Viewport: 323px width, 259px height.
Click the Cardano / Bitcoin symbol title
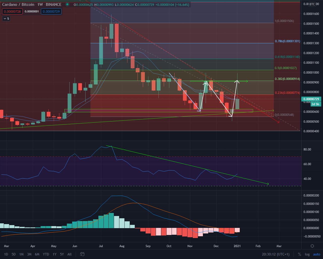(18, 5)
